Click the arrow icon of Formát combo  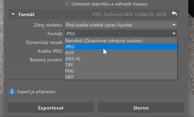pyautogui.click(x=174, y=34)
